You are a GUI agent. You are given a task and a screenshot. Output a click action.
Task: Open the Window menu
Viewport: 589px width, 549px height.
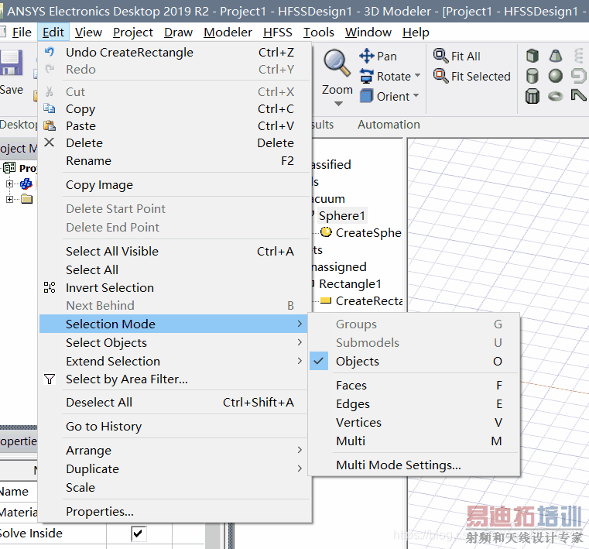[x=368, y=33]
